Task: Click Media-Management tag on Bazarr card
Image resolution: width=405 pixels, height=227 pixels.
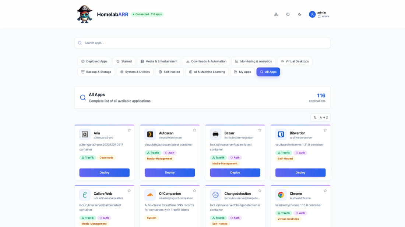Action: click(225, 163)
